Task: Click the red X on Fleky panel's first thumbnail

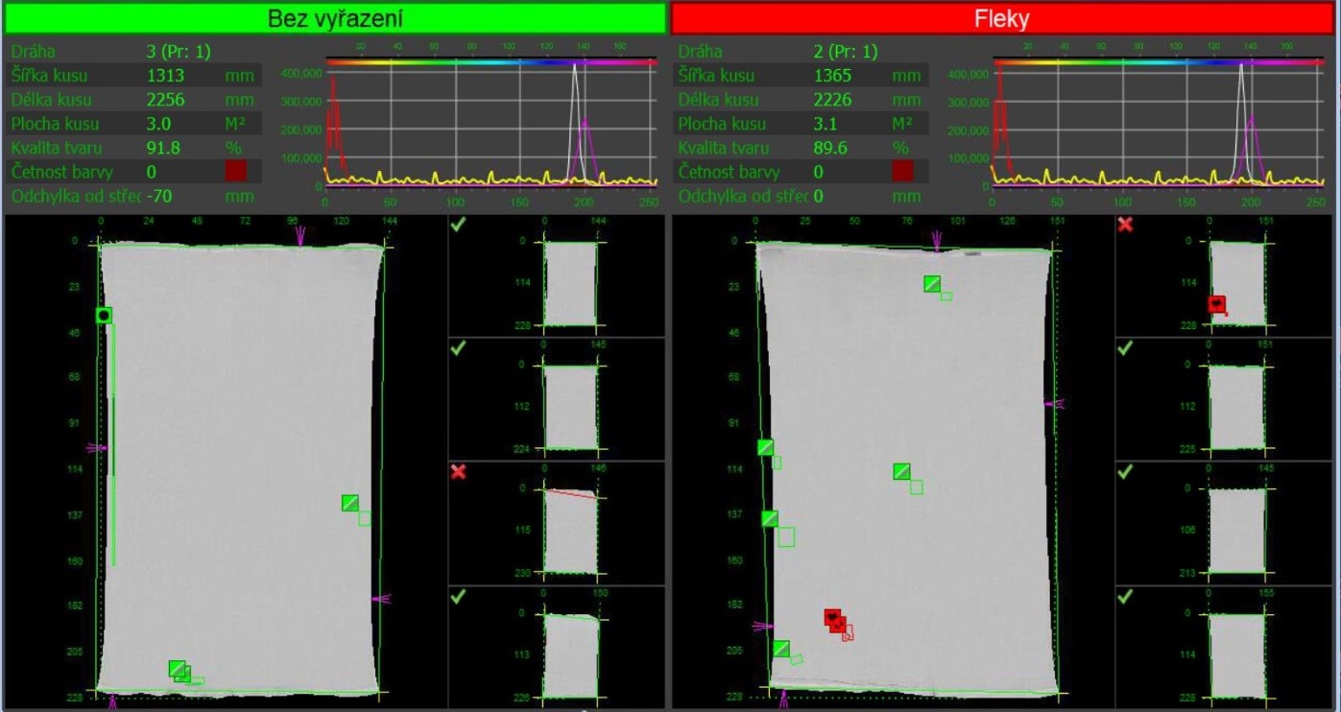Action: [1125, 225]
